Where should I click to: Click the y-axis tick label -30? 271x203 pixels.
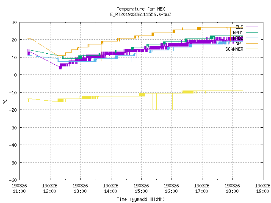click(x=13, y=128)
